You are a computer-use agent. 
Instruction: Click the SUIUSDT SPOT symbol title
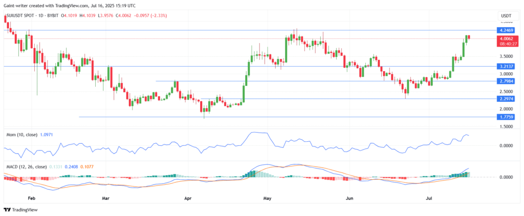coord(19,16)
